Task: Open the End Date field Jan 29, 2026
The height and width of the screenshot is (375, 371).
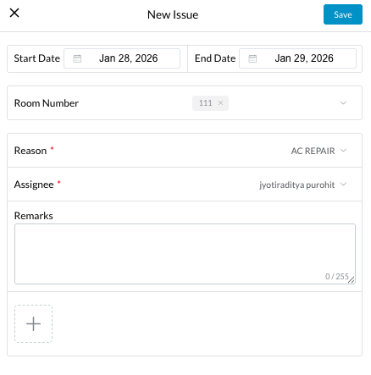Action: pos(297,58)
